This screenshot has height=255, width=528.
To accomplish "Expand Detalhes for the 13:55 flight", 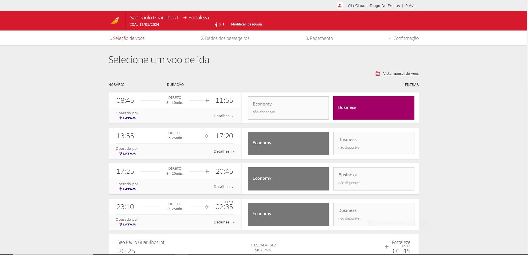I will click(x=223, y=151).
